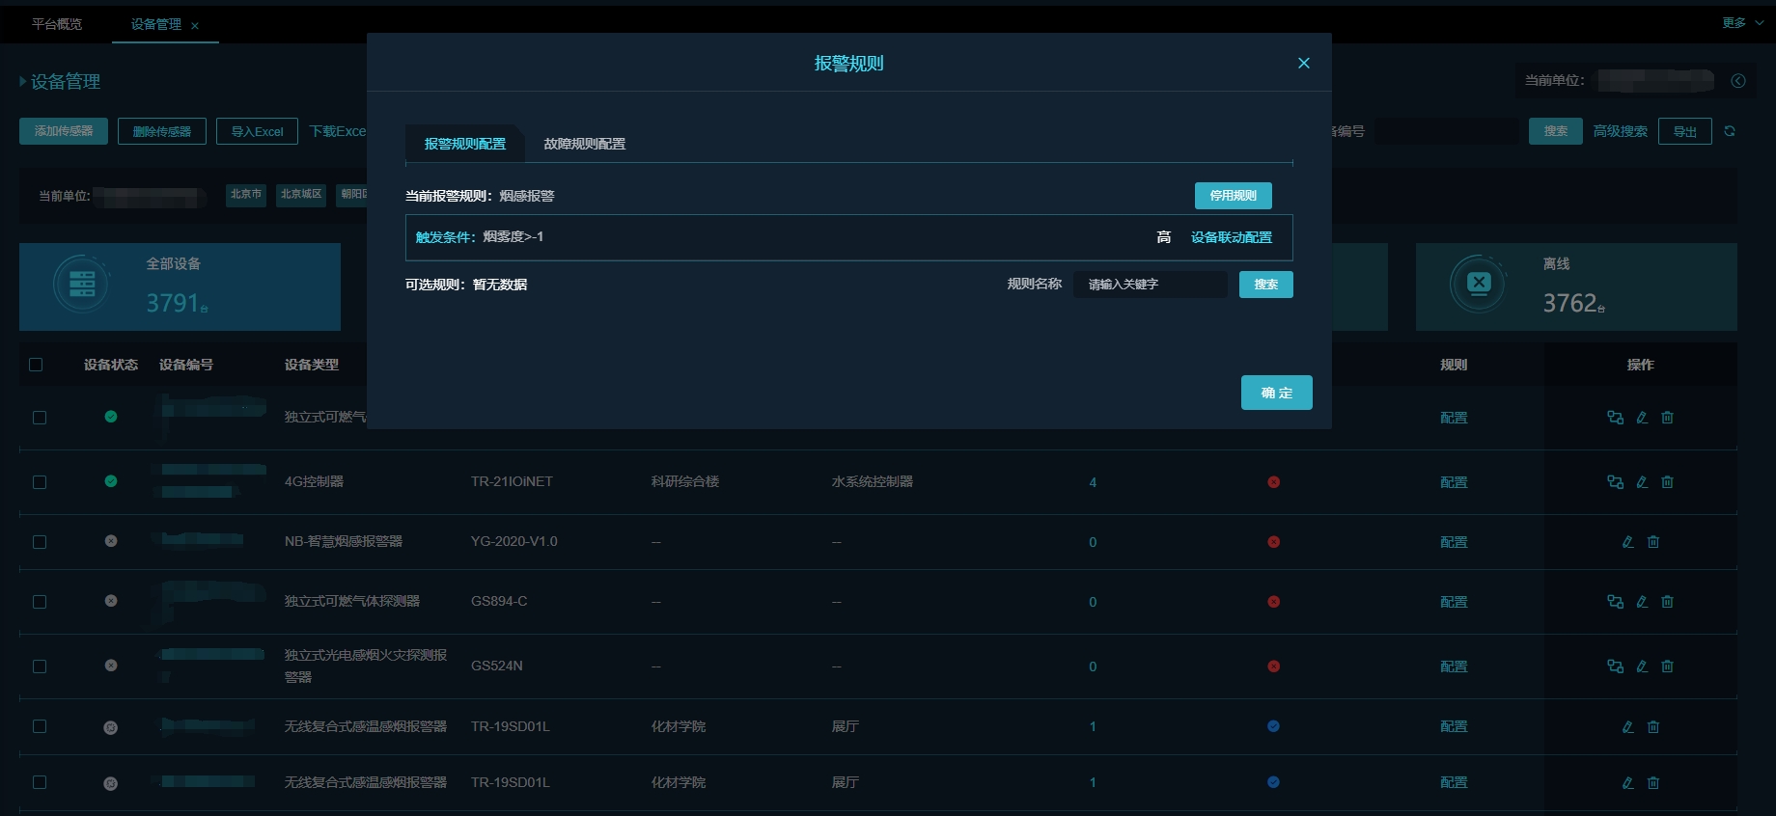Click the edit pencil icon in the GS524N row
1776x816 pixels.
pos(1642,666)
